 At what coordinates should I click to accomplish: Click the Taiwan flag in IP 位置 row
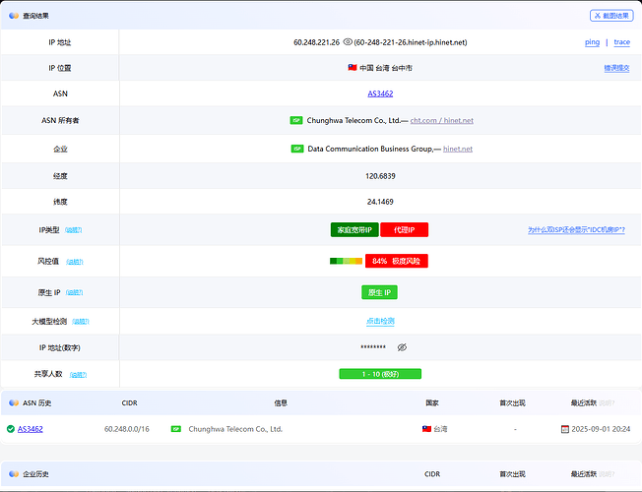pos(352,68)
